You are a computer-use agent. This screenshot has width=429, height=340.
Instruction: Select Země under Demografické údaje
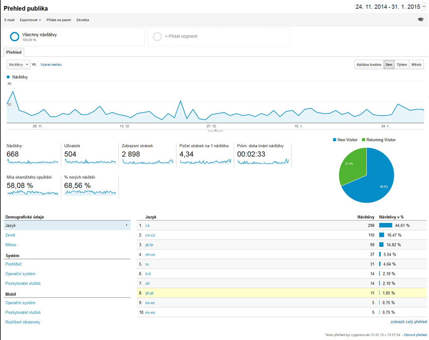(10, 235)
